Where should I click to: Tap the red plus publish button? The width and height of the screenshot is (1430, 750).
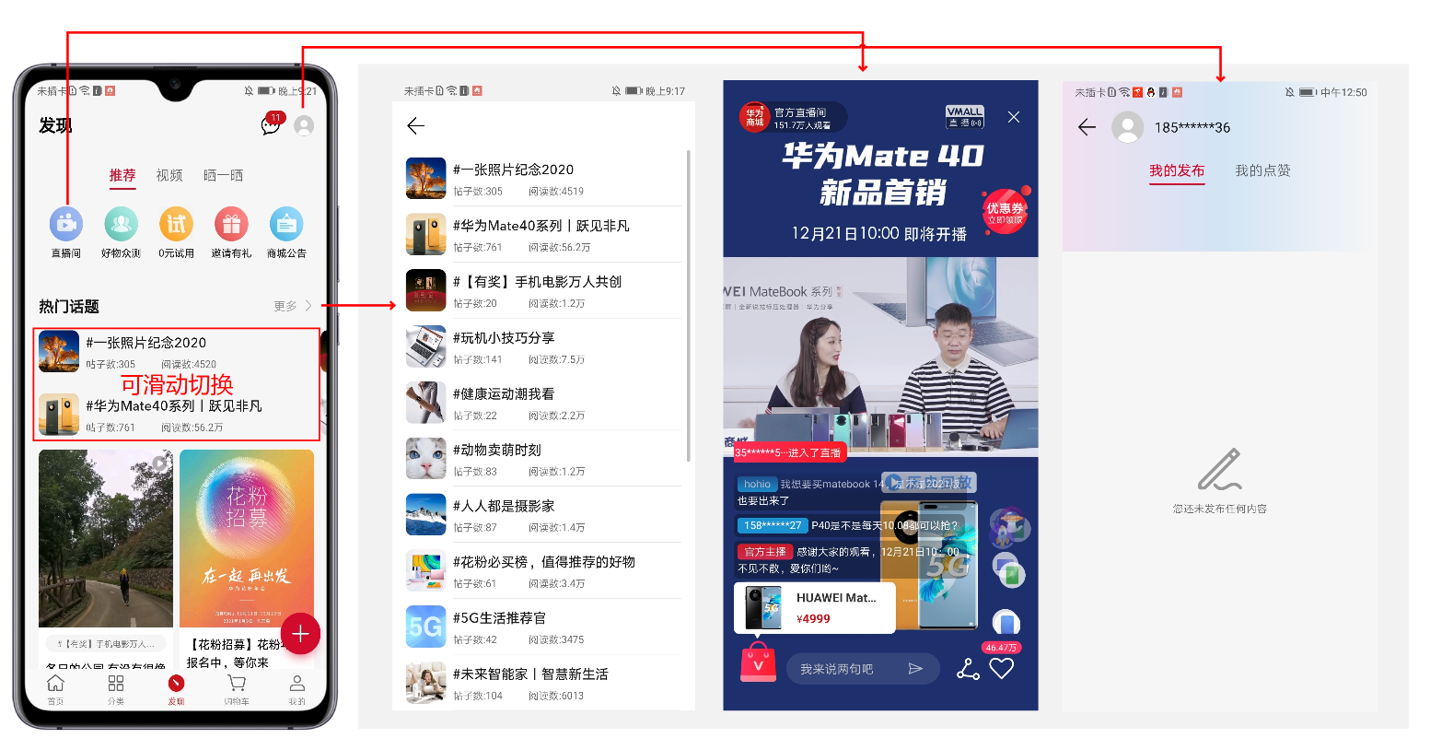[300, 633]
